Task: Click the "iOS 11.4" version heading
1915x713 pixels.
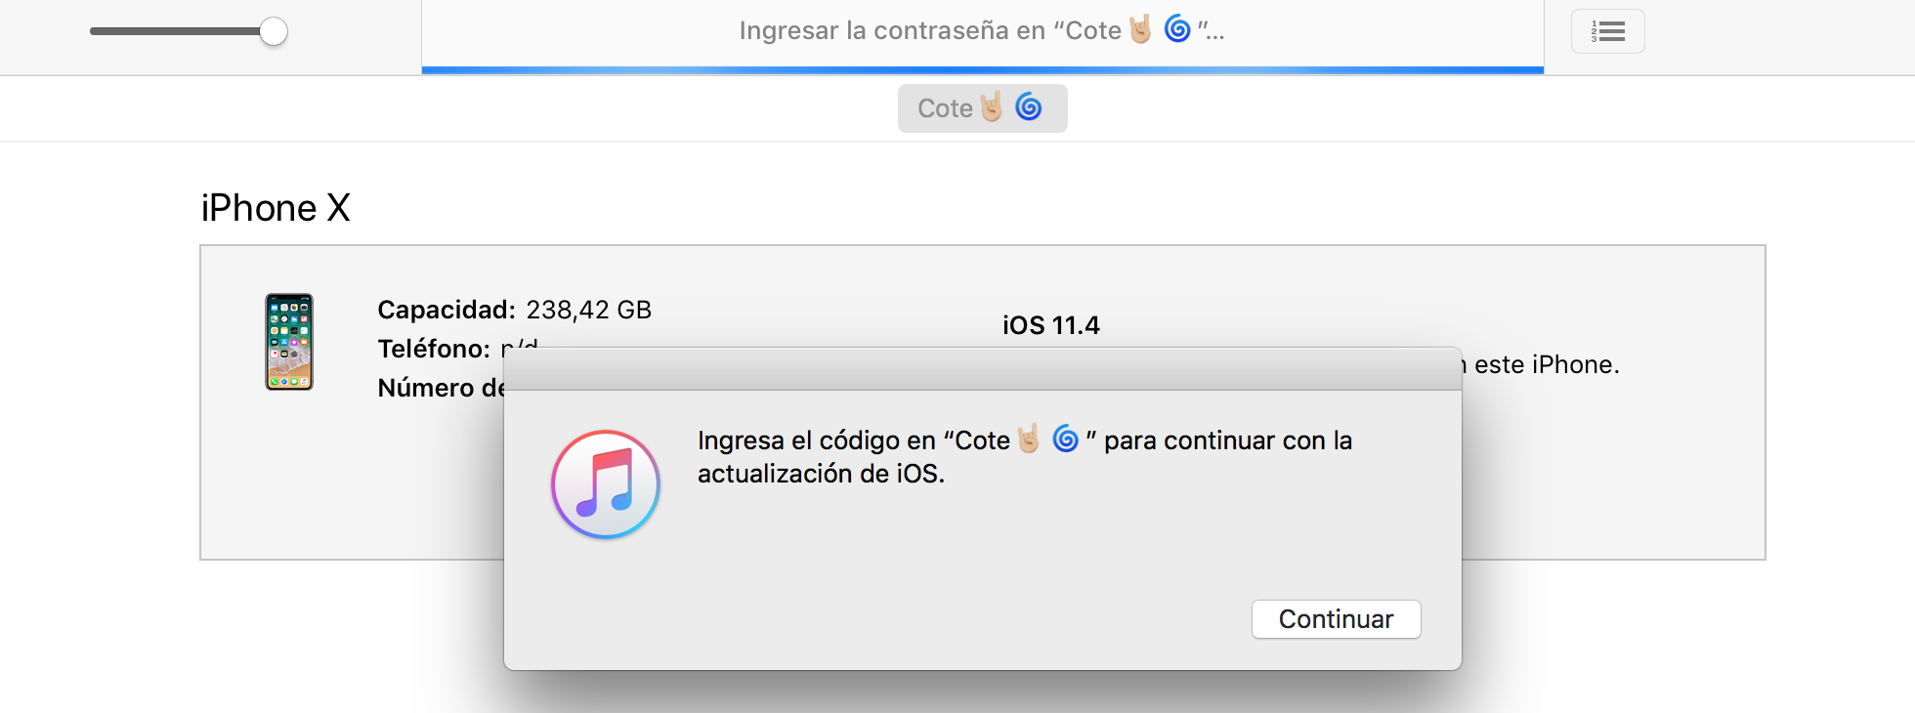Action: click(1050, 325)
